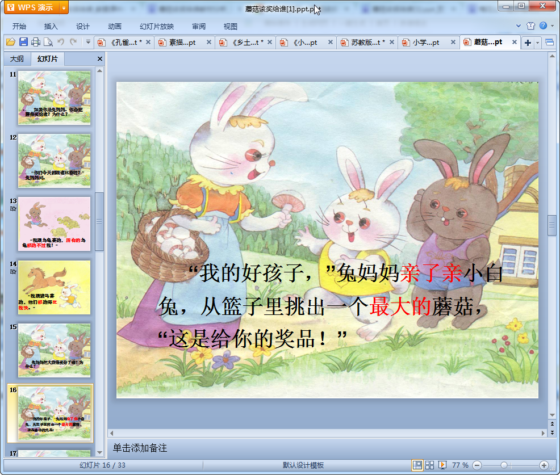Print the presentation using the printer icon

[x=35, y=42]
